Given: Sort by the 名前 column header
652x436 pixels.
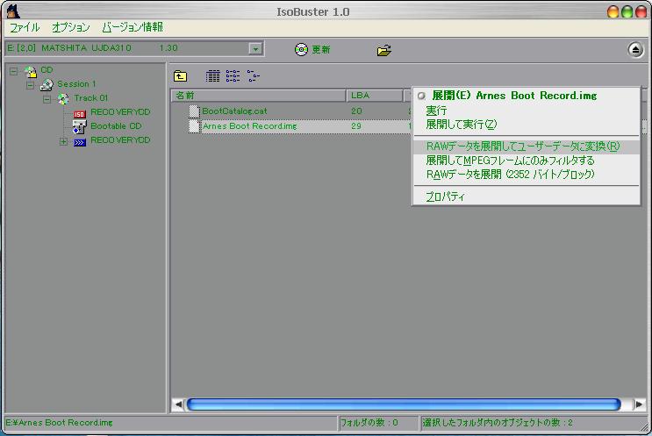Looking at the screenshot, I should (259, 96).
